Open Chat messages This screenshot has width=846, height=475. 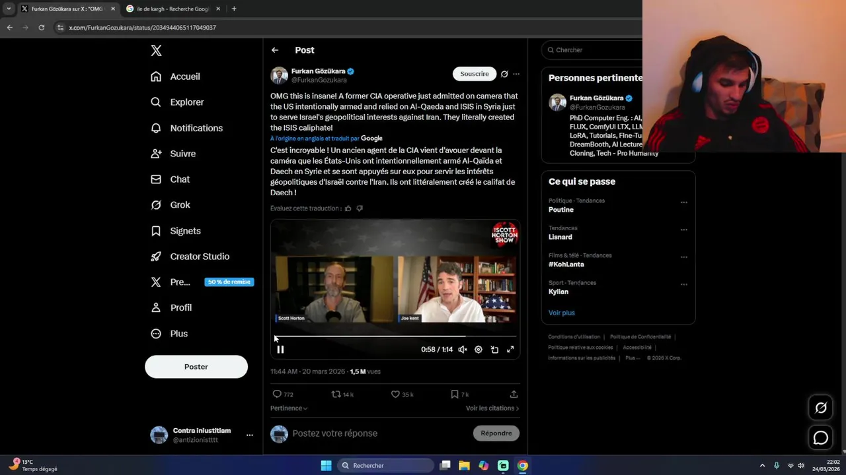(170, 179)
